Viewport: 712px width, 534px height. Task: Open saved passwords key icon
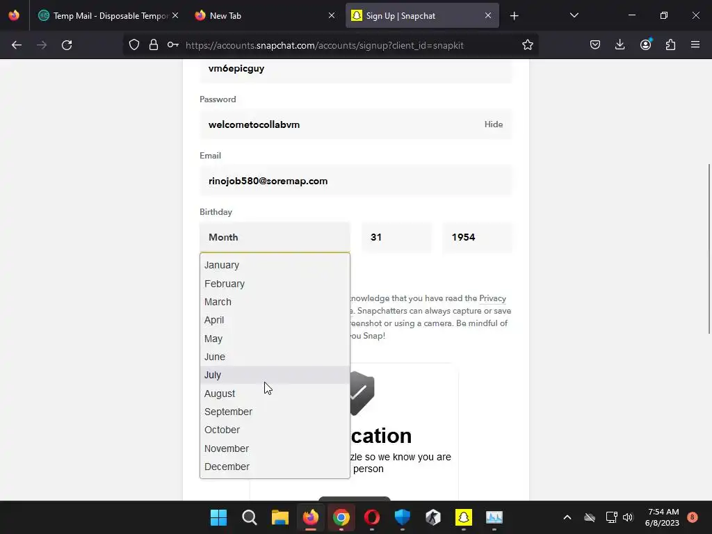(173, 45)
